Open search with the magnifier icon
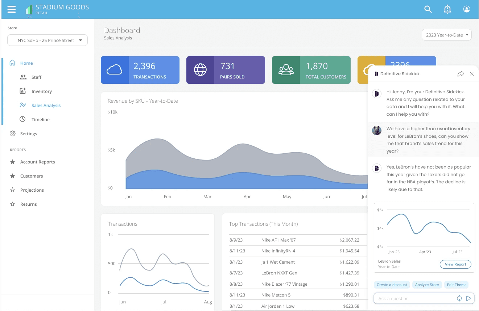The width and height of the screenshot is (479, 311). tap(428, 9)
